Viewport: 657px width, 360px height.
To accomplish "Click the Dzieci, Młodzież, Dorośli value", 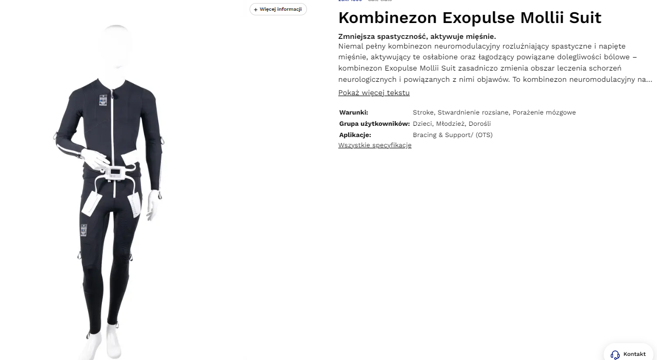I will 452,124.
